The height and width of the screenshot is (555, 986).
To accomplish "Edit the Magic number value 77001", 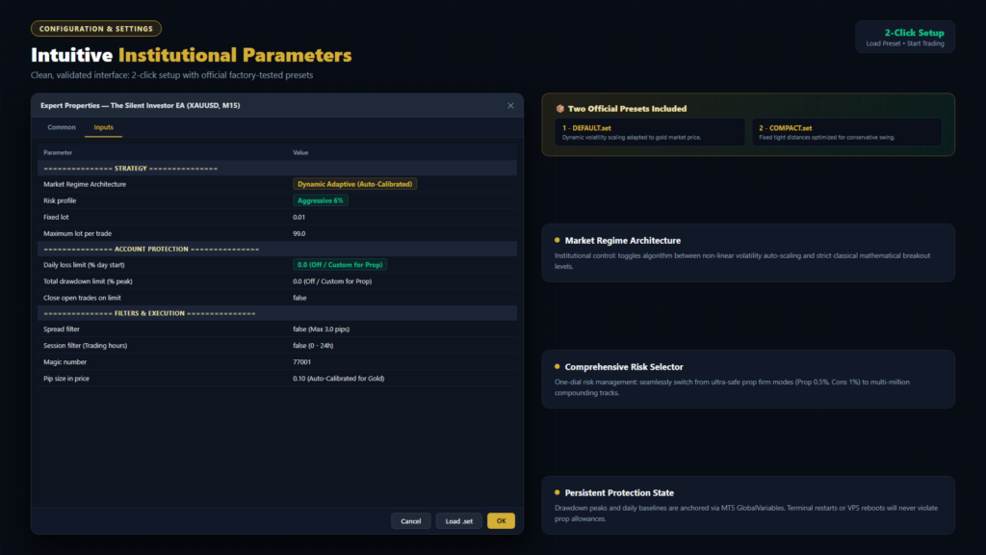I will 301,362.
